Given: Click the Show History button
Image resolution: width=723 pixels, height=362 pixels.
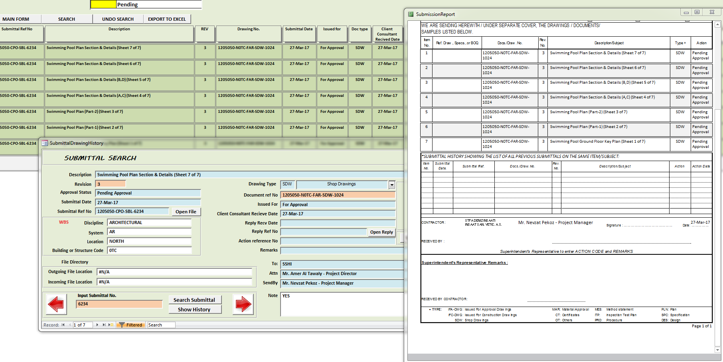Looking at the screenshot, I should click(x=194, y=310).
